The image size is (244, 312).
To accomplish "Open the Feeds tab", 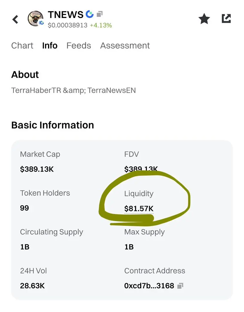I will coord(79,45).
